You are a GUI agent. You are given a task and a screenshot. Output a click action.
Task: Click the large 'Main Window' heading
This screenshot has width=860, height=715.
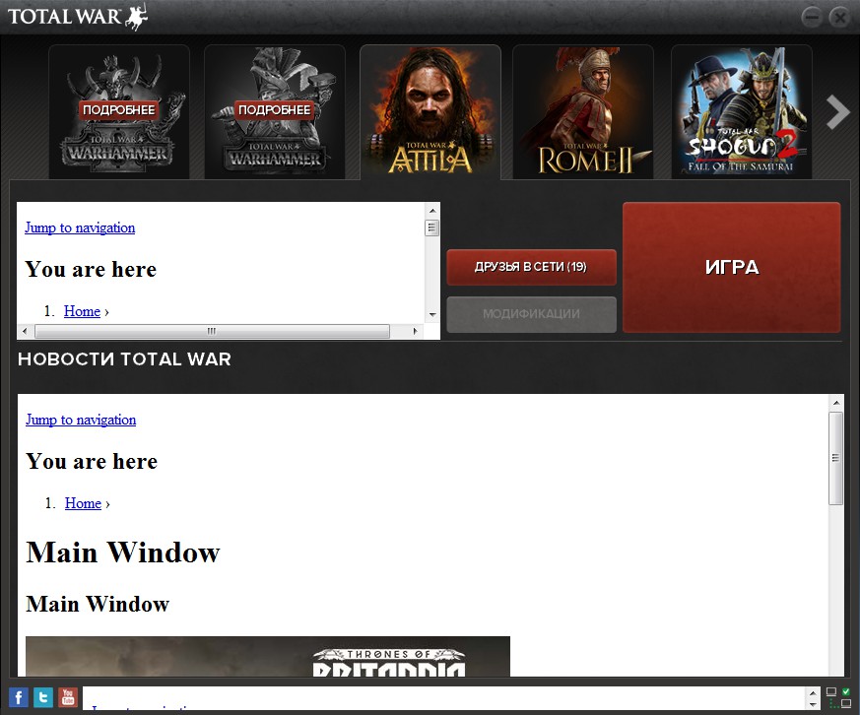point(123,552)
